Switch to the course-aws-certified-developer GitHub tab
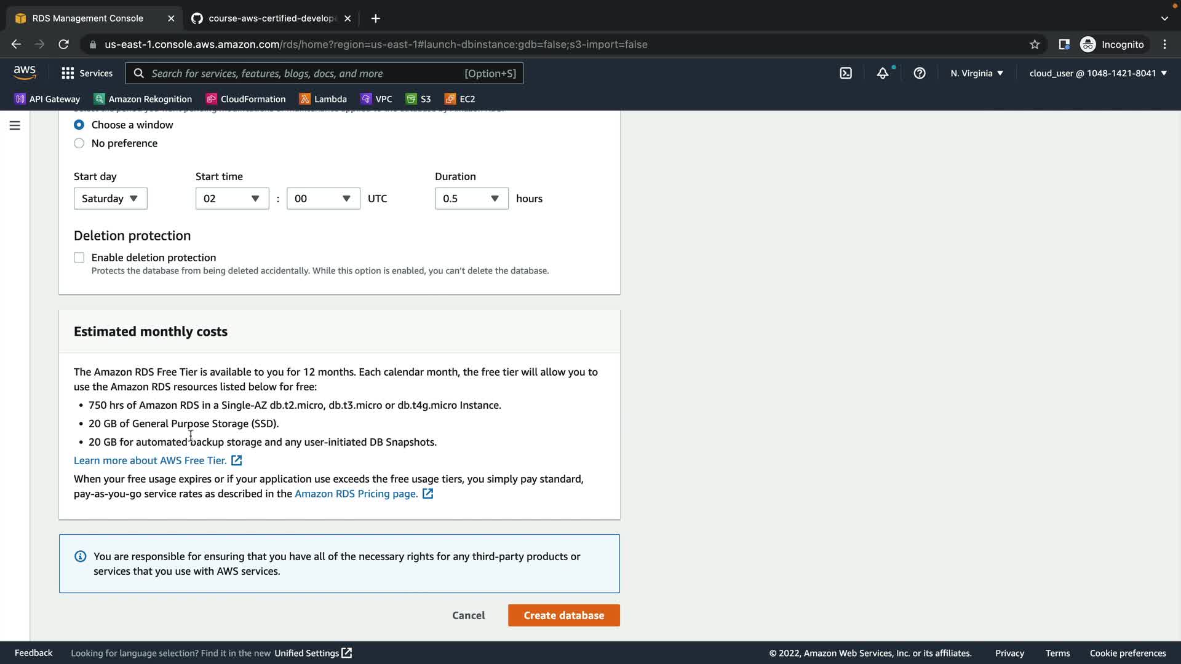Image resolution: width=1181 pixels, height=664 pixels. click(x=271, y=18)
